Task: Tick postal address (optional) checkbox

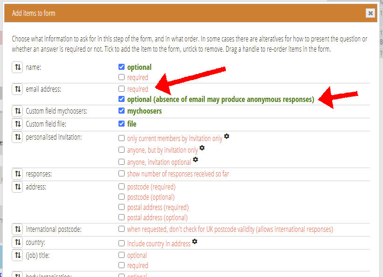Action: point(121,217)
